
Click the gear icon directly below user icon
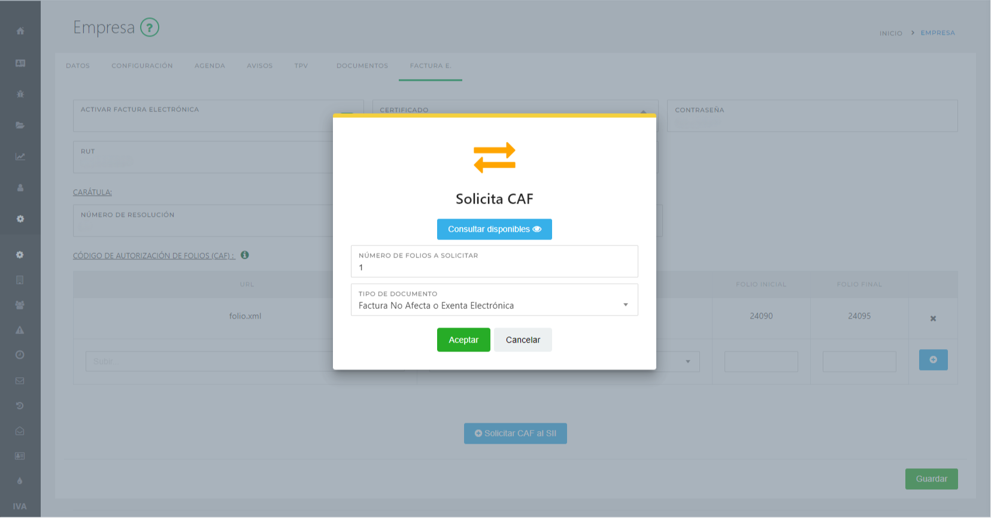[x=20, y=219]
